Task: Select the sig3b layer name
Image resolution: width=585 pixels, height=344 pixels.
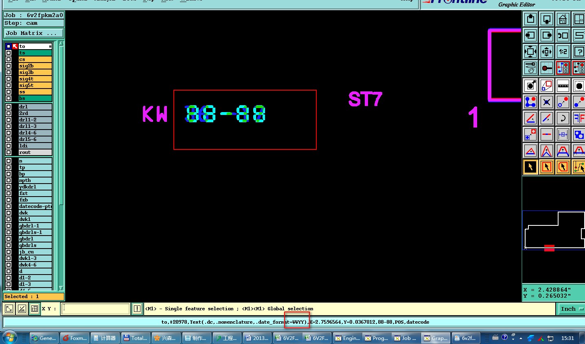Action: pos(35,72)
